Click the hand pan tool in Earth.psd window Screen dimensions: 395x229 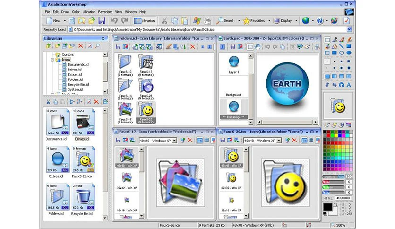258,47
